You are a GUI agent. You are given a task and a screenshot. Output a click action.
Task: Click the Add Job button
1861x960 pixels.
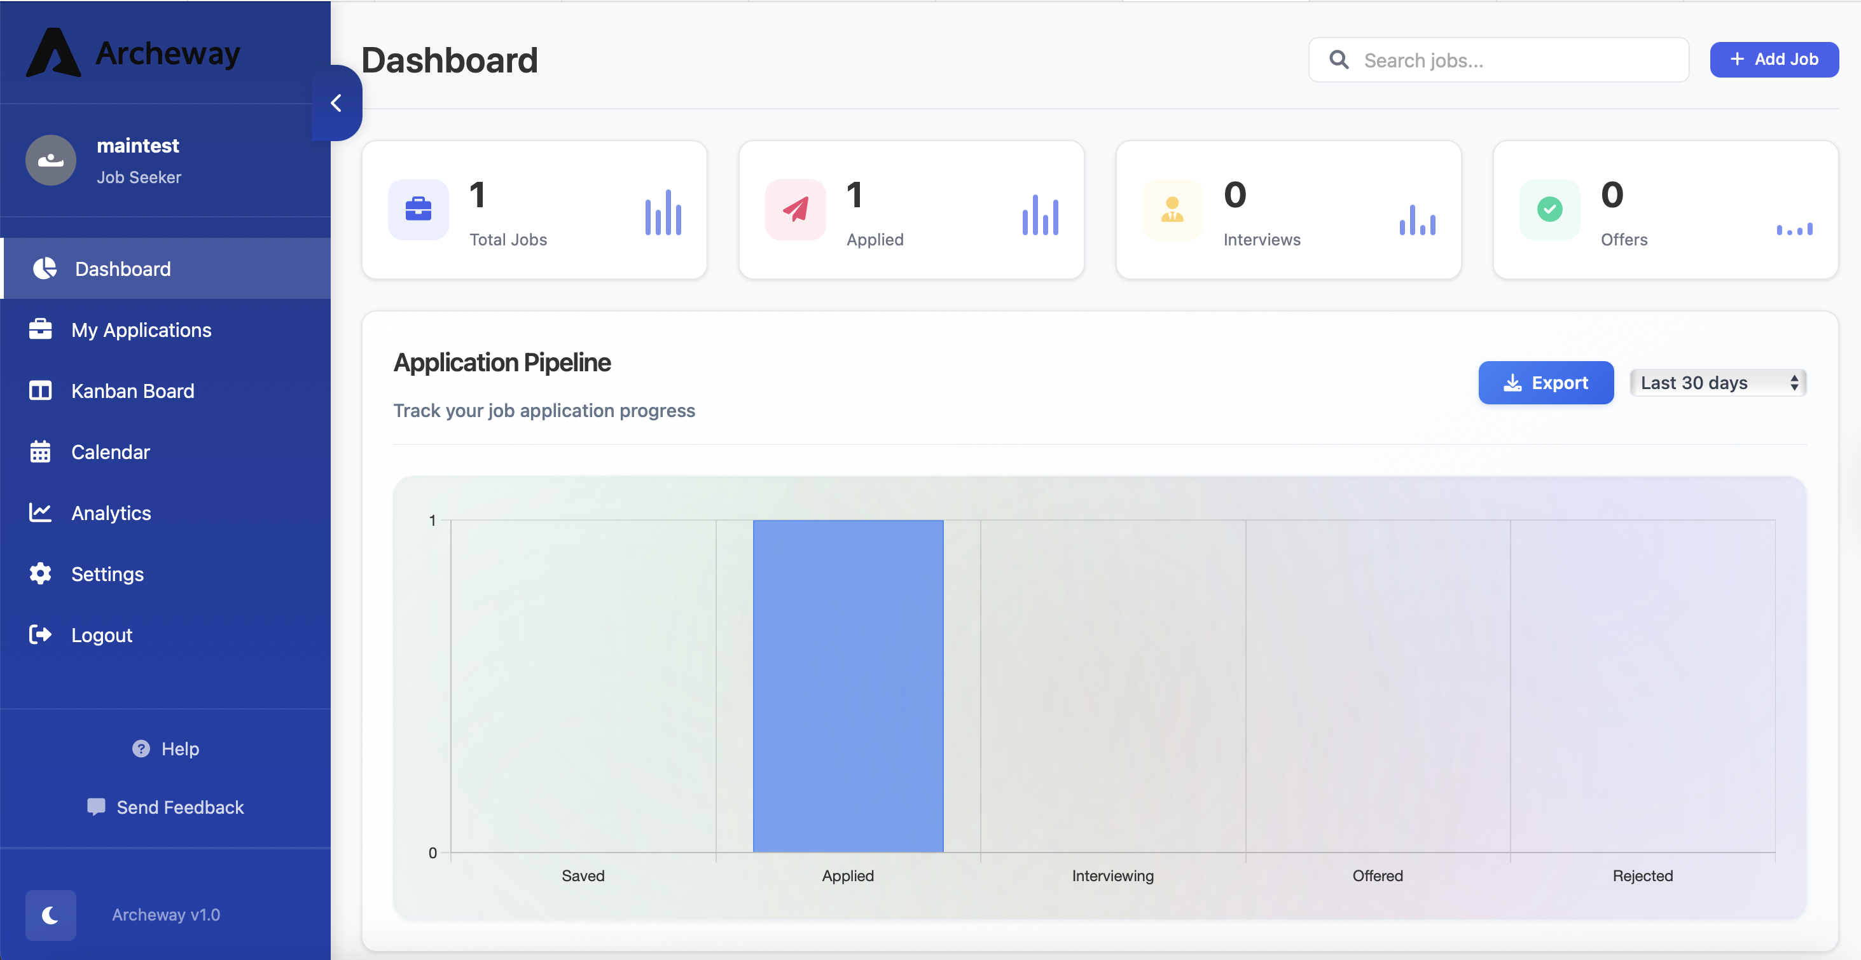pyautogui.click(x=1774, y=59)
